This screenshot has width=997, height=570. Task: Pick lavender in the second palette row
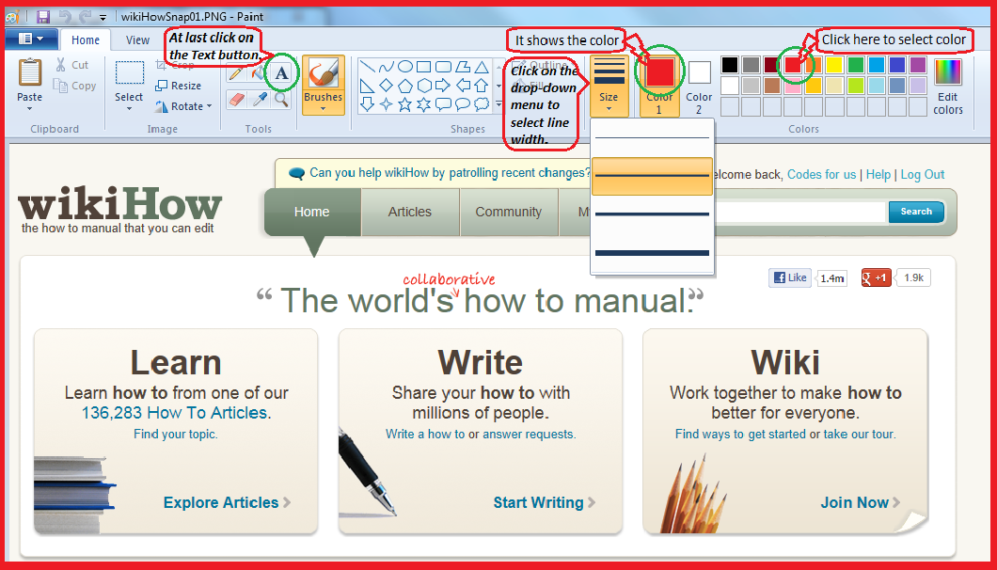[x=918, y=86]
